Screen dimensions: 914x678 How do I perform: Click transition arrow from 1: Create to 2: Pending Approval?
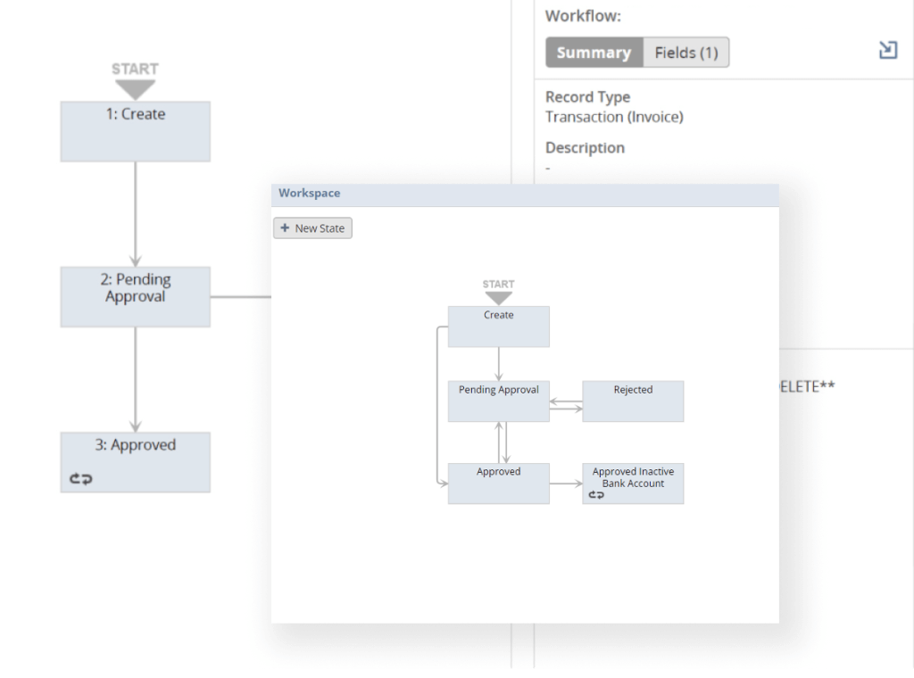[x=136, y=214]
